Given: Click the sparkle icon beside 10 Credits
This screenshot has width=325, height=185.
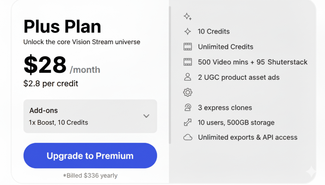Looking at the screenshot, I should pyautogui.click(x=188, y=31).
